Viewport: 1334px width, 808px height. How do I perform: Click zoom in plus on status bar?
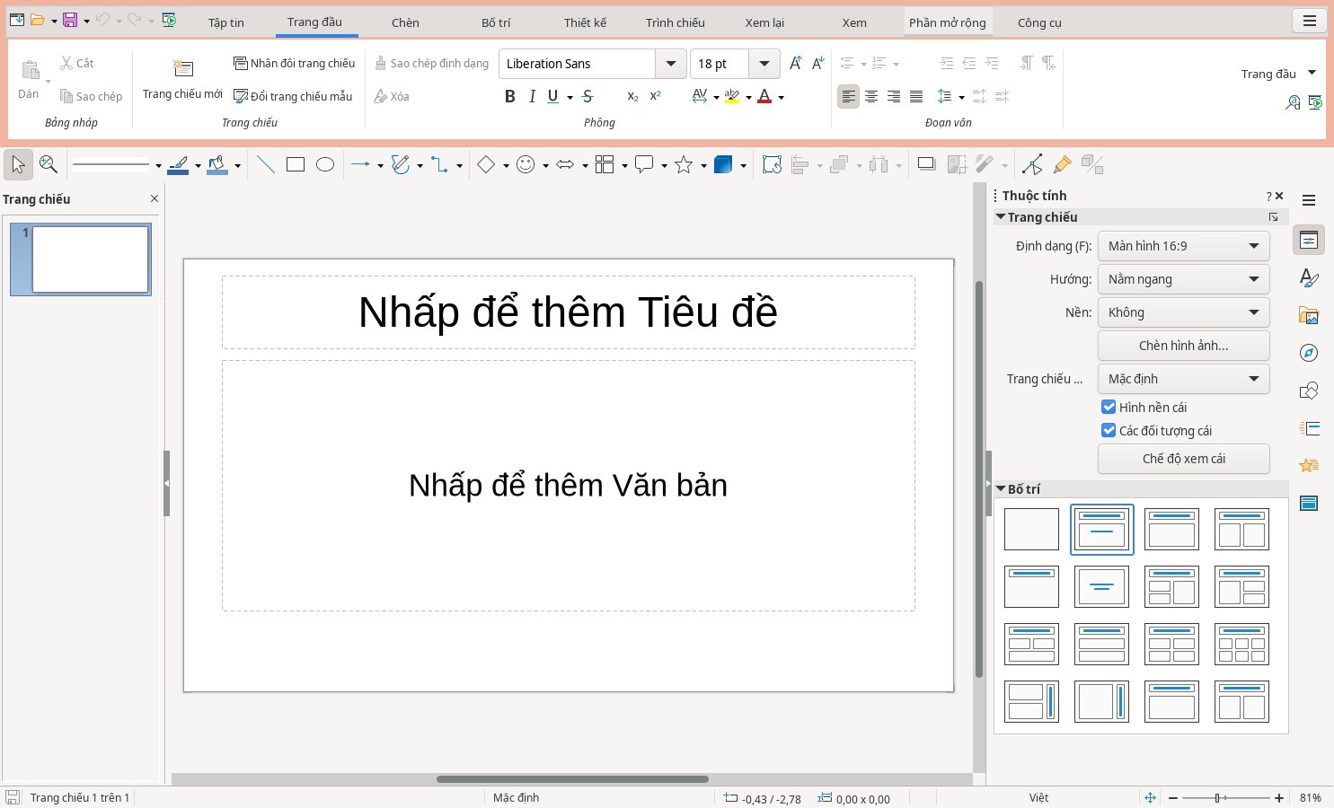tap(1279, 797)
